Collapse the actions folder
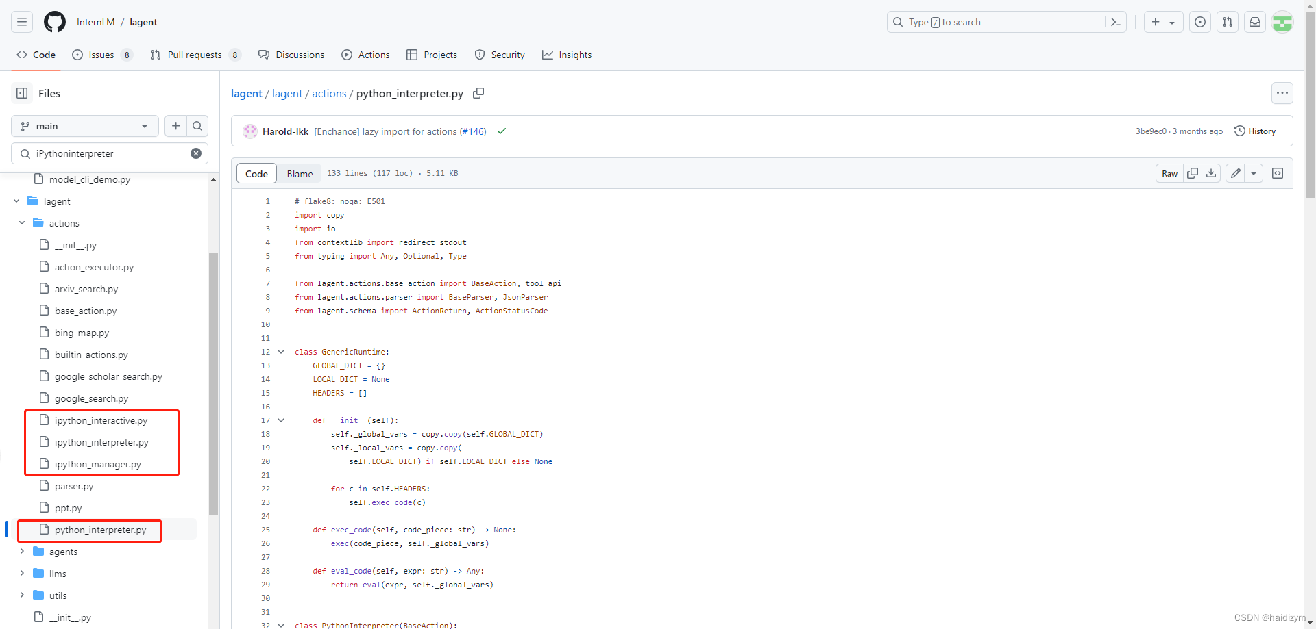The image size is (1316, 629). coord(22,223)
